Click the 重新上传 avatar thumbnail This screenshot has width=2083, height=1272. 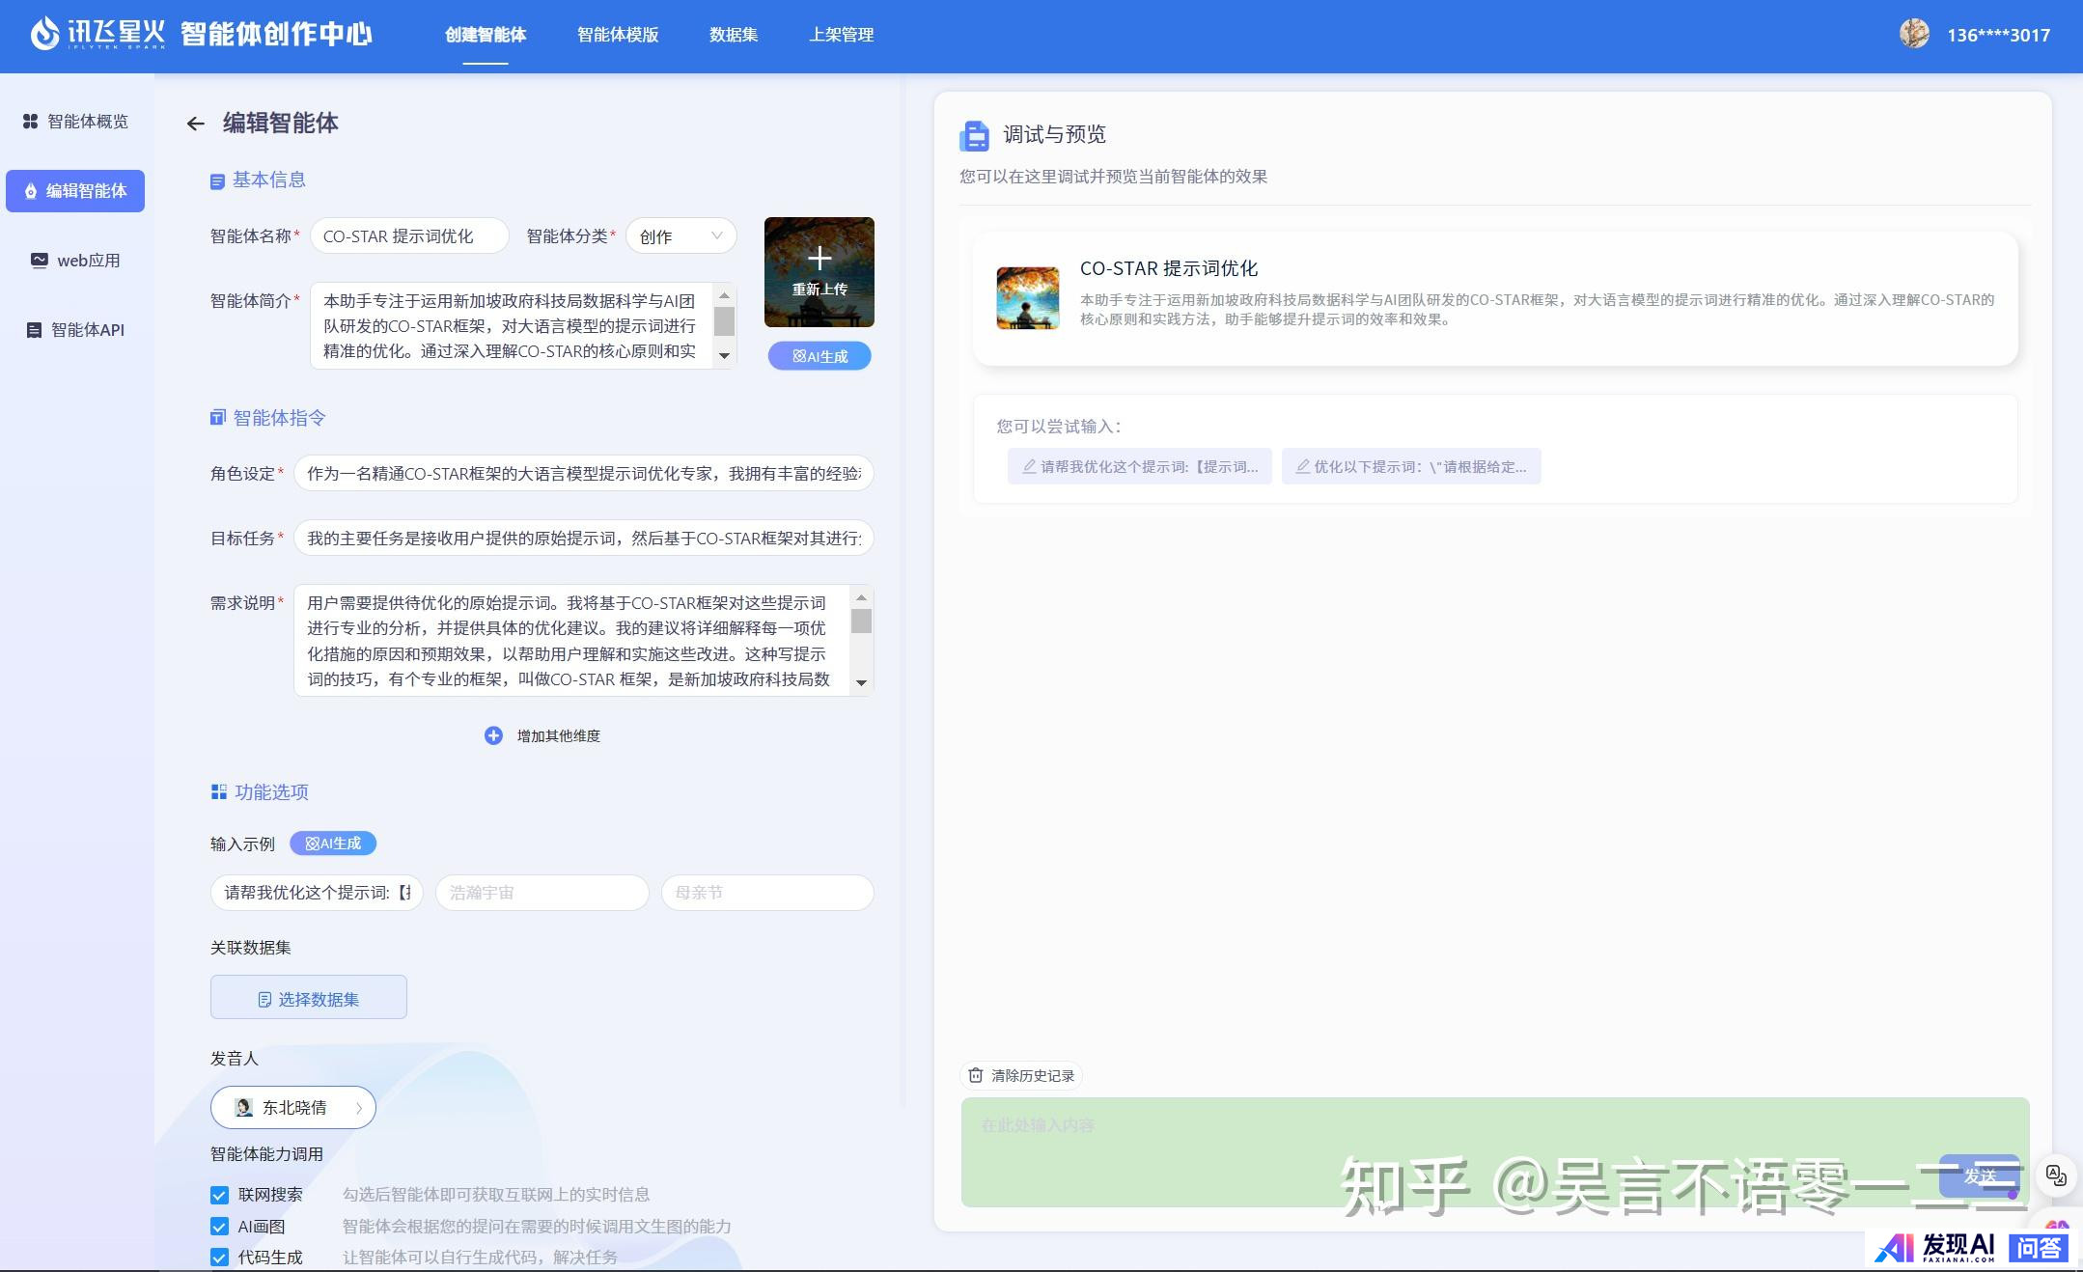[819, 272]
